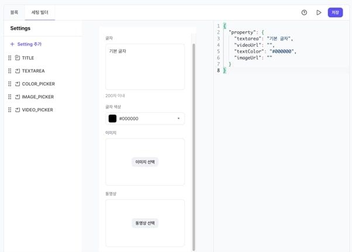Click the black #000000 color swatch
The height and width of the screenshot is (252, 352).
pyautogui.click(x=112, y=119)
